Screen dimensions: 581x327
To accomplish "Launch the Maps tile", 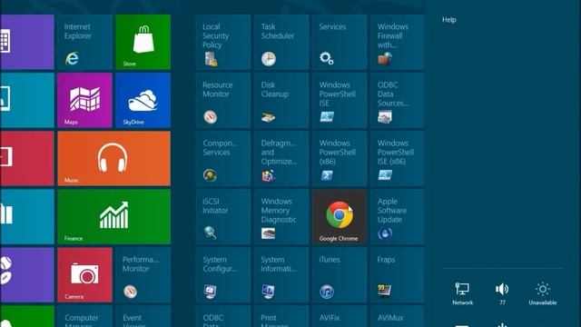I will click(84, 100).
